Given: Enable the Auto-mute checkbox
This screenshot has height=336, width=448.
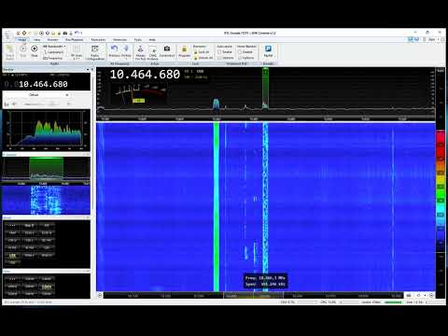Looking at the screenshot, I should click(219, 52).
